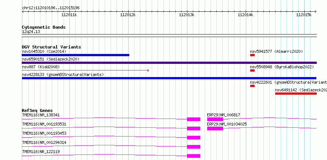Open the RefSeq Genes track title

coord(37,110)
